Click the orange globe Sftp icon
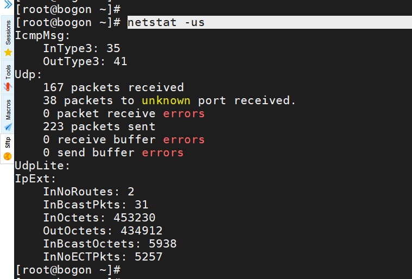412x279 pixels. pyautogui.click(x=8, y=156)
